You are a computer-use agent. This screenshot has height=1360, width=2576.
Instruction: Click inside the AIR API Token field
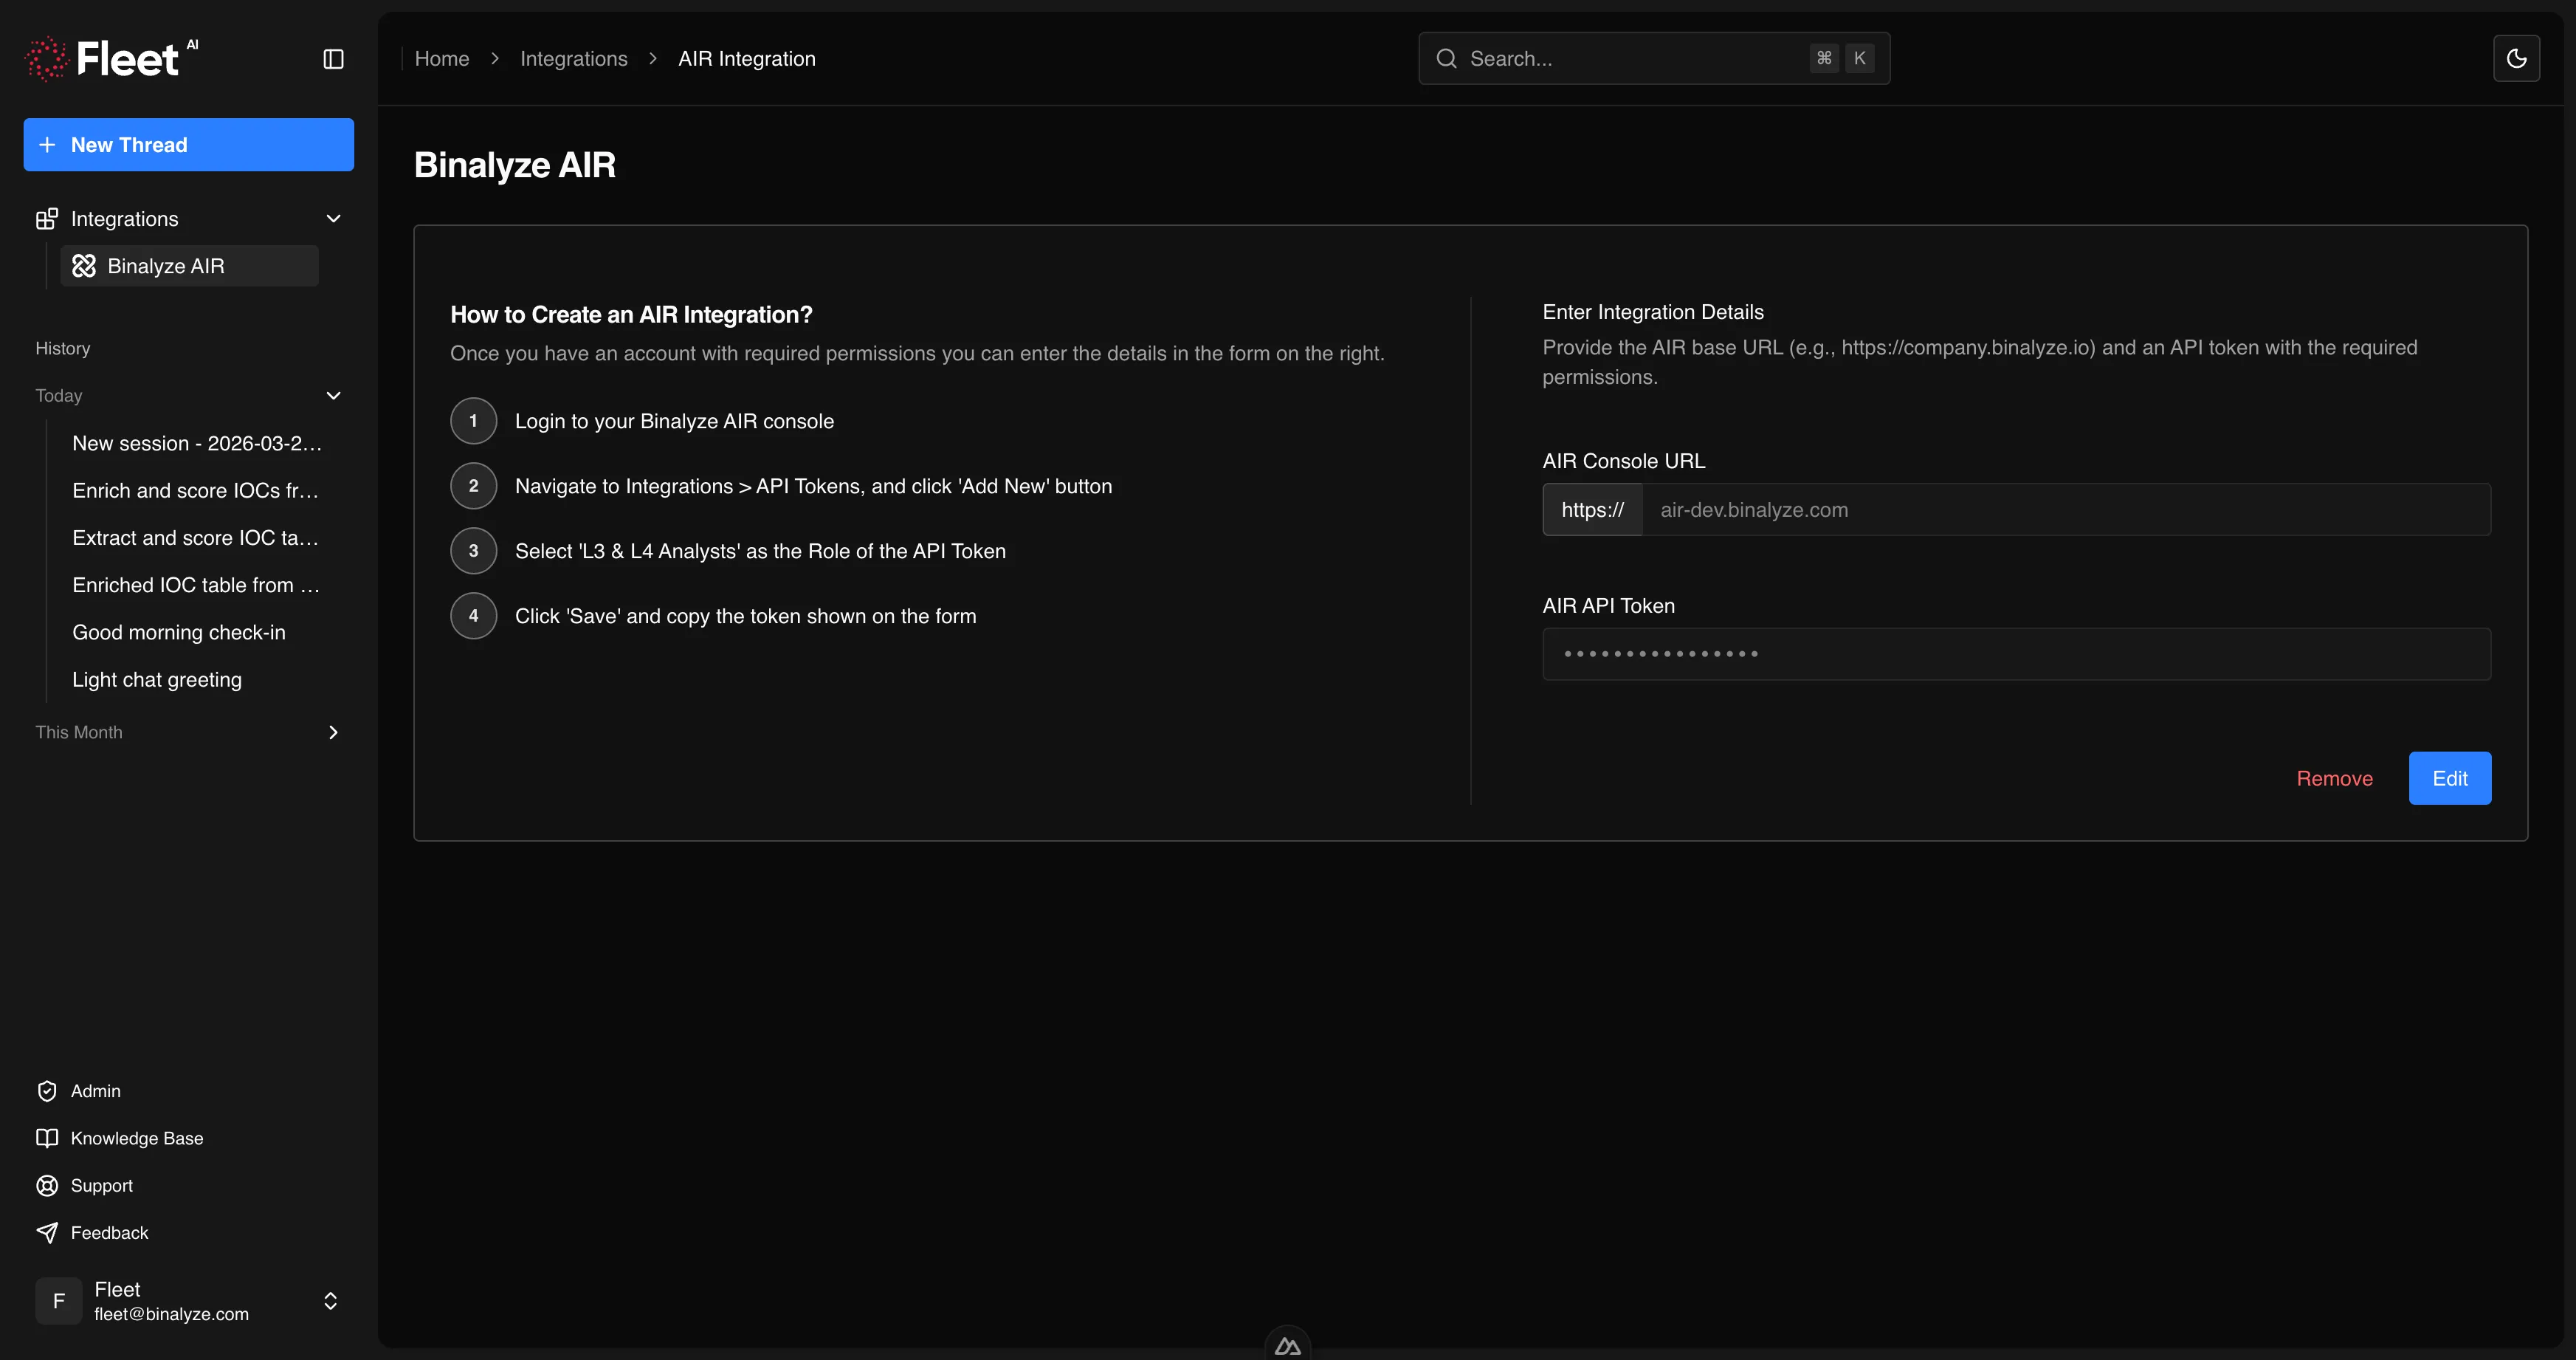point(2016,653)
